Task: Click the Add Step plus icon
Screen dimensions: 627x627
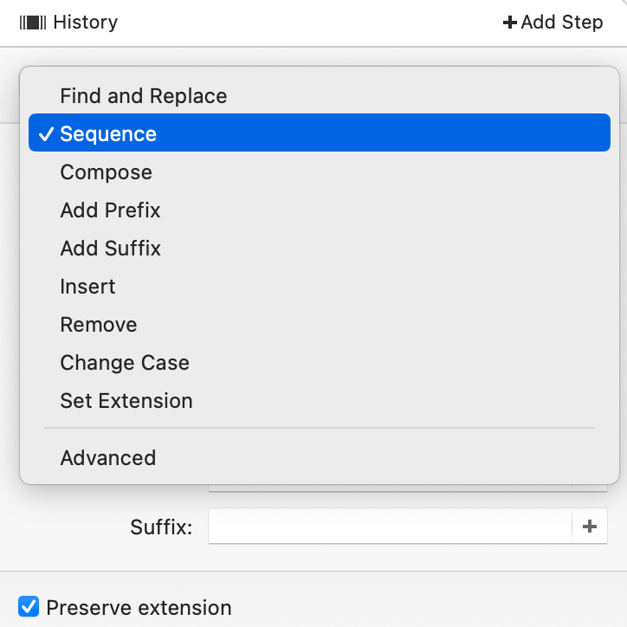Action: click(x=509, y=23)
